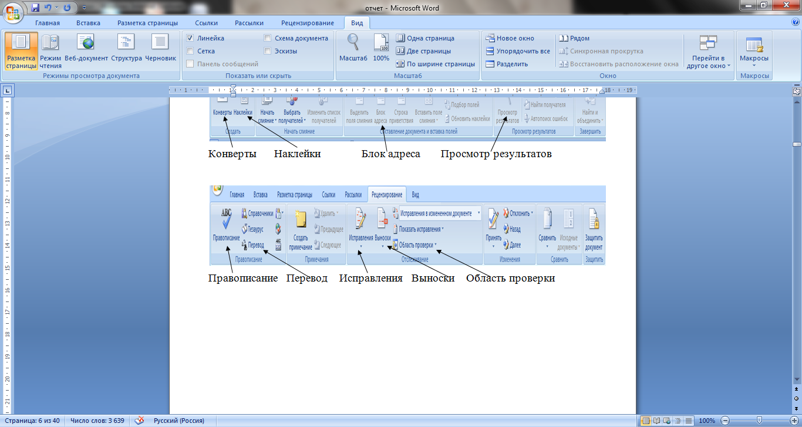Open the Ссылки tab
The image size is (802, 427).
pyautogui.click(x=207, y=23)
